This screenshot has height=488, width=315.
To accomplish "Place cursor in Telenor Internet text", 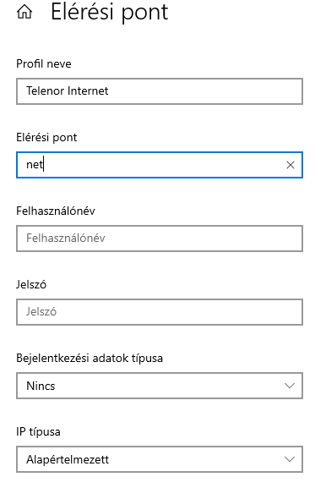I will (x=67, y=90).
